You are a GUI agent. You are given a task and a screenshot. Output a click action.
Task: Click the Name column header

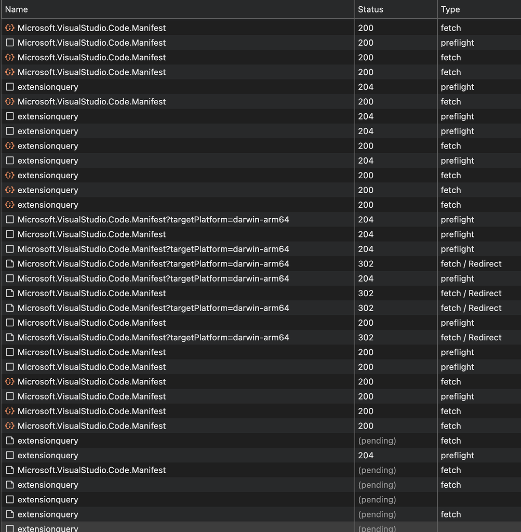17,9
